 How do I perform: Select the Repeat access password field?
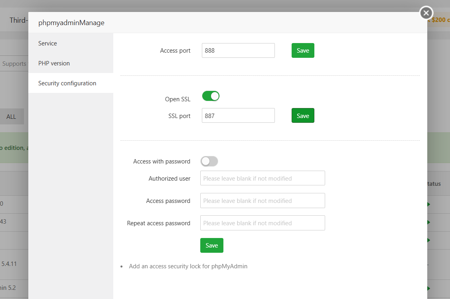click(x=262, y=223)
